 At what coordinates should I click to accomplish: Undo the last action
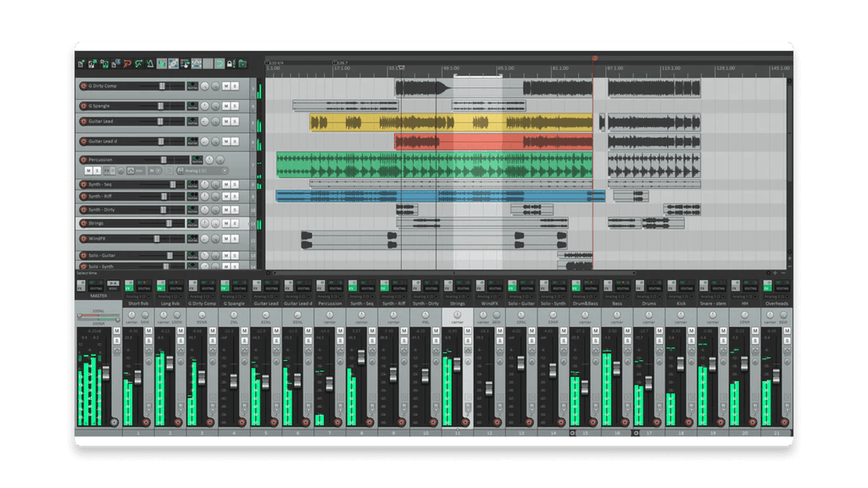(x=128, y=64)
